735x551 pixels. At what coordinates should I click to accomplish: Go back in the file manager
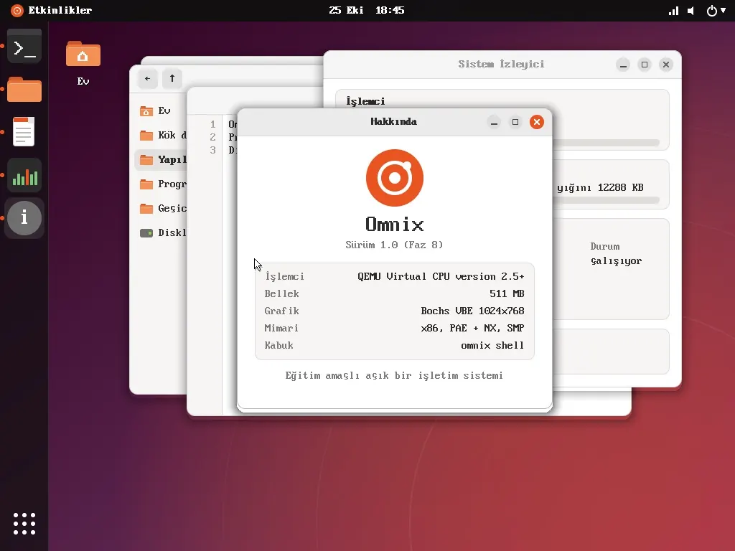(148, 78)
